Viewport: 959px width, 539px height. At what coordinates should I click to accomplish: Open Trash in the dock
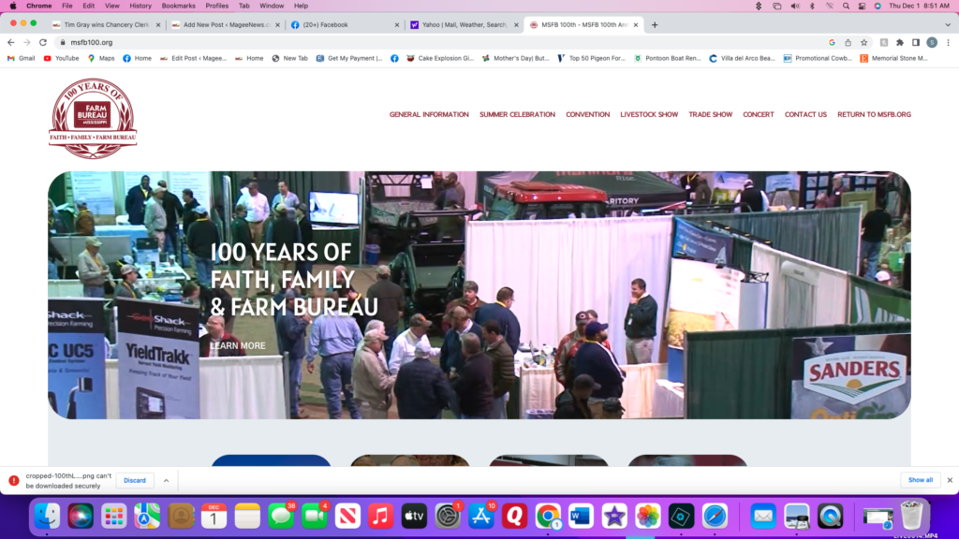pos(911,516)
